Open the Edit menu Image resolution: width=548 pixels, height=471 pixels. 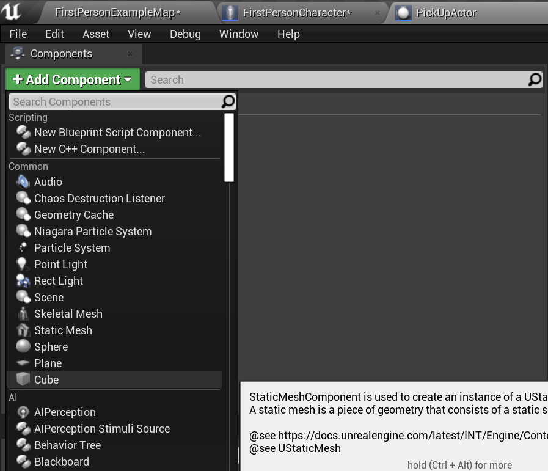(54, 34)
